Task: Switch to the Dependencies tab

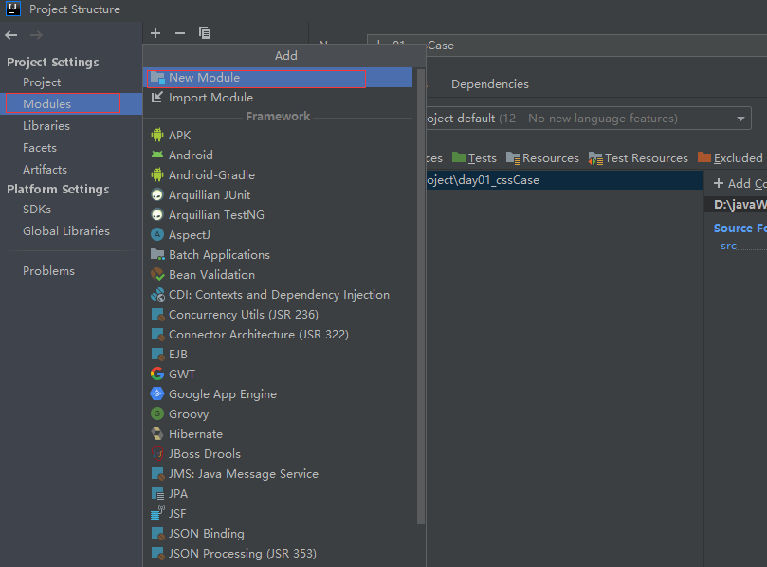Action: pos(489,84)
